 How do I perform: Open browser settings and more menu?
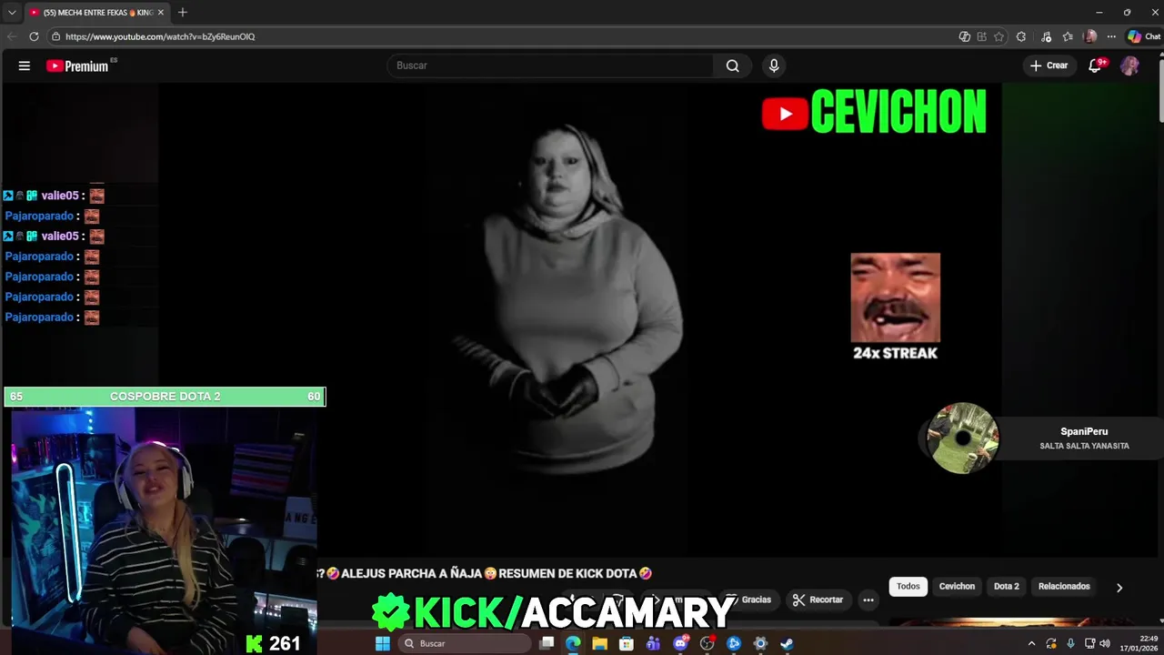pos(1111,36)
